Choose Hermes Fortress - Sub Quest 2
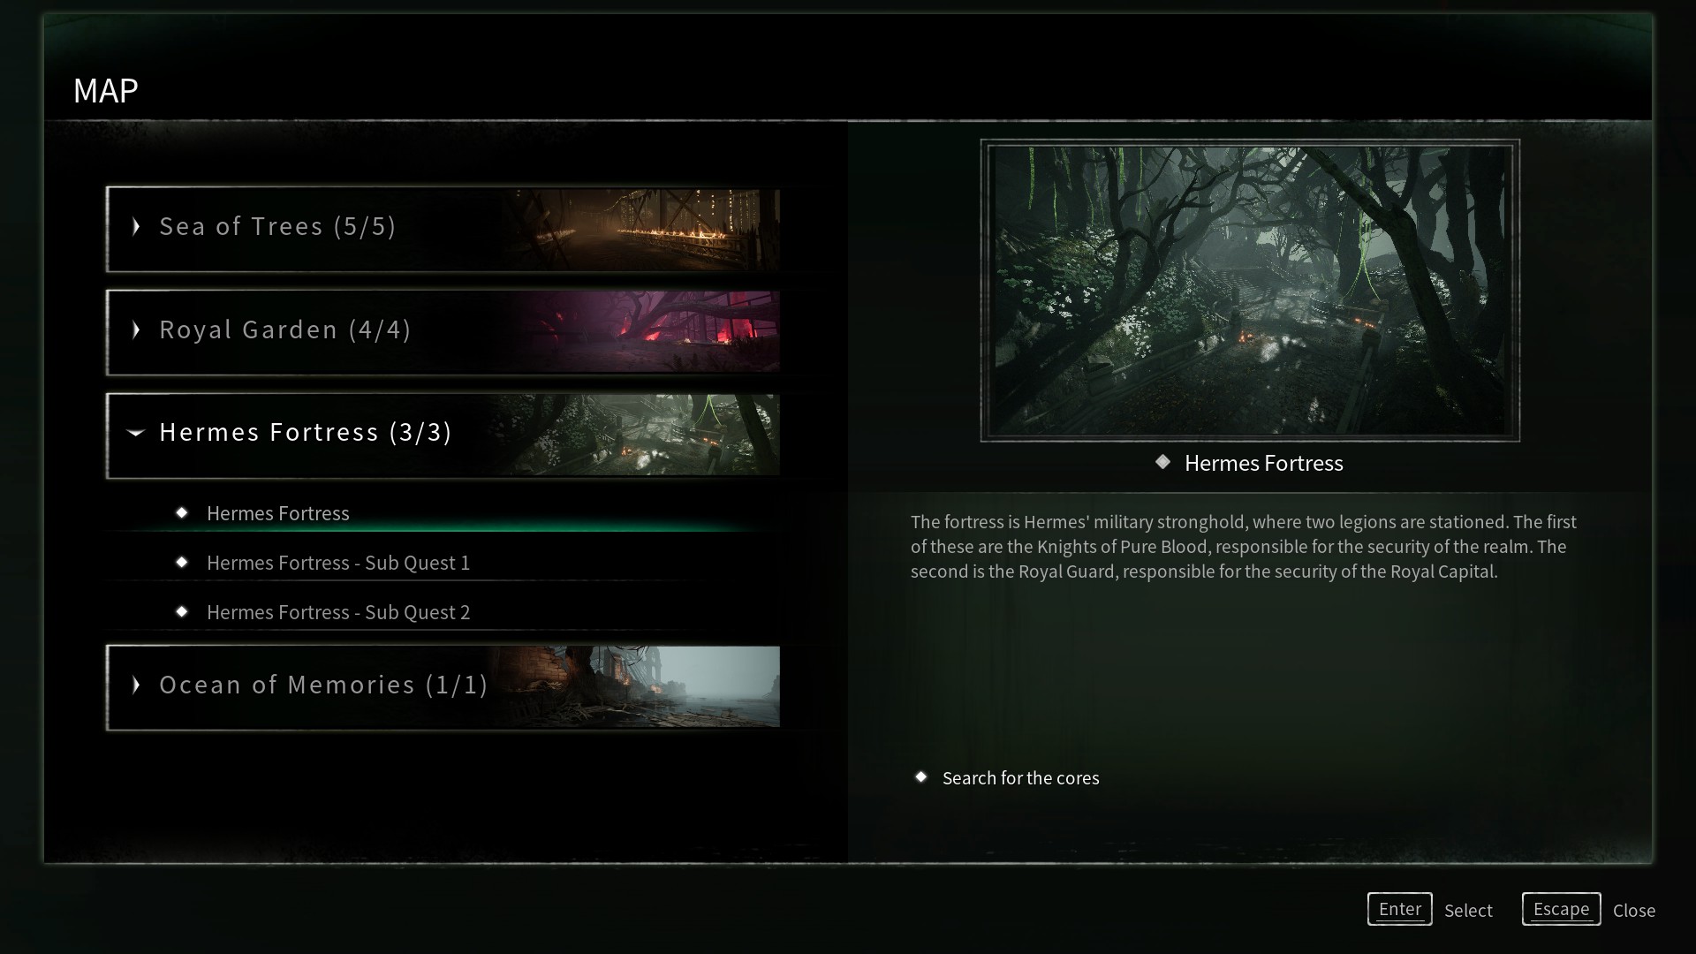The height and width of the screenshot is (954, 1696). pos(443,612)
